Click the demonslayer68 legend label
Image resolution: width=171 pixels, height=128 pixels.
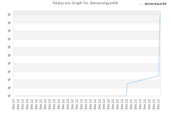pyautogui.click(x=156, y=4)
